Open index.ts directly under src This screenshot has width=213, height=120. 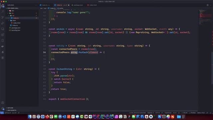(22, 25)
